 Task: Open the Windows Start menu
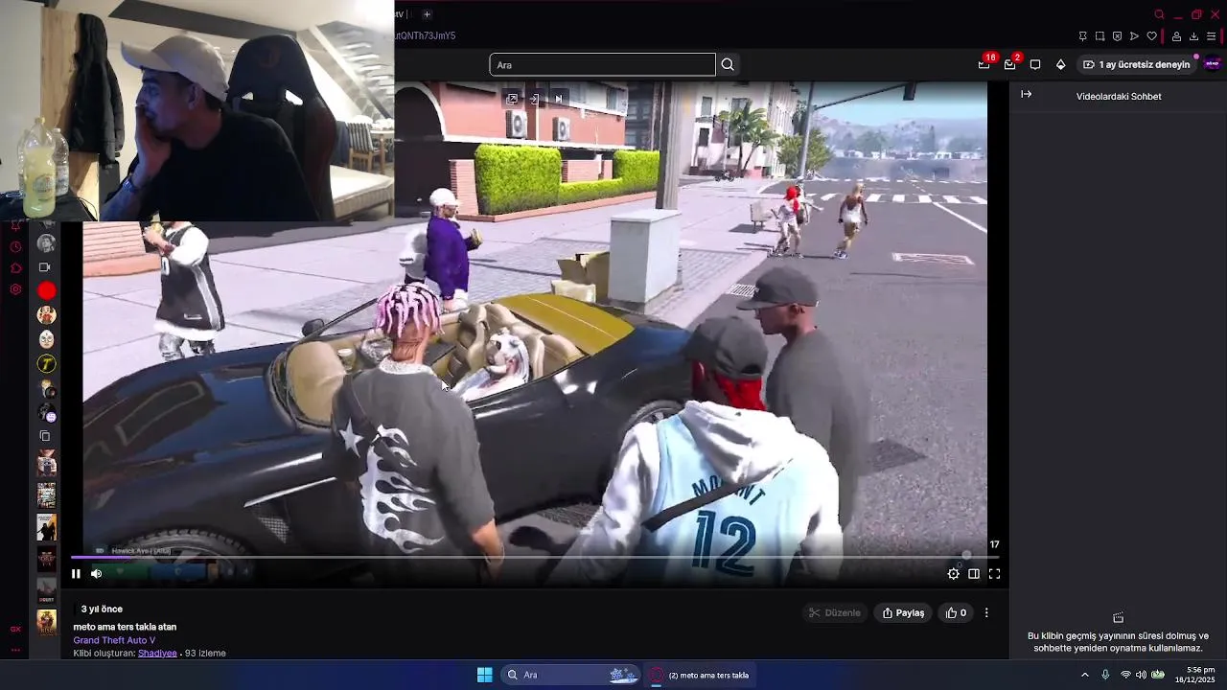click(484, 675)
